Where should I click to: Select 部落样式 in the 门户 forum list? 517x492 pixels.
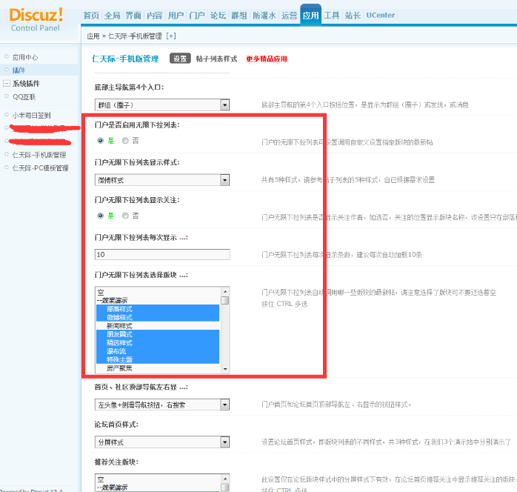click(x=158, y=309)
